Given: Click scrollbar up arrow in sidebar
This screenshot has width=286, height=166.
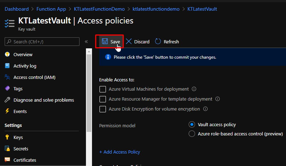Looking at the screenshot, I should pyautogui.click(x=89, y=52).
